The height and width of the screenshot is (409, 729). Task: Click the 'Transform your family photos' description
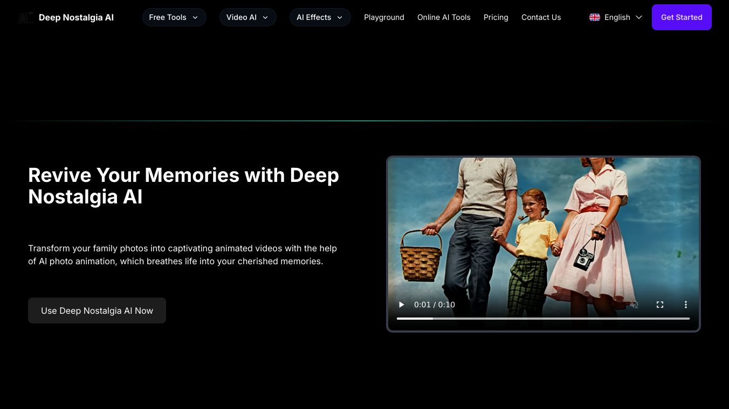pos(182,255)
